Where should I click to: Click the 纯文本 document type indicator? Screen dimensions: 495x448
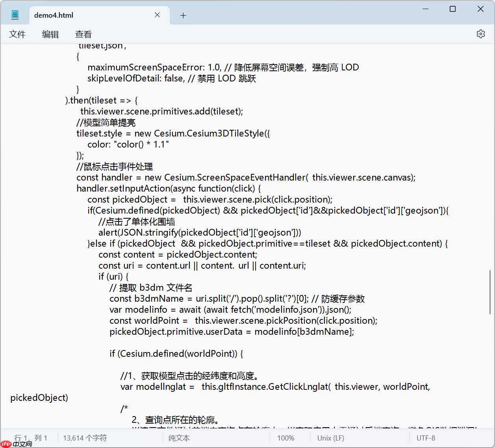tap(179, 438)
